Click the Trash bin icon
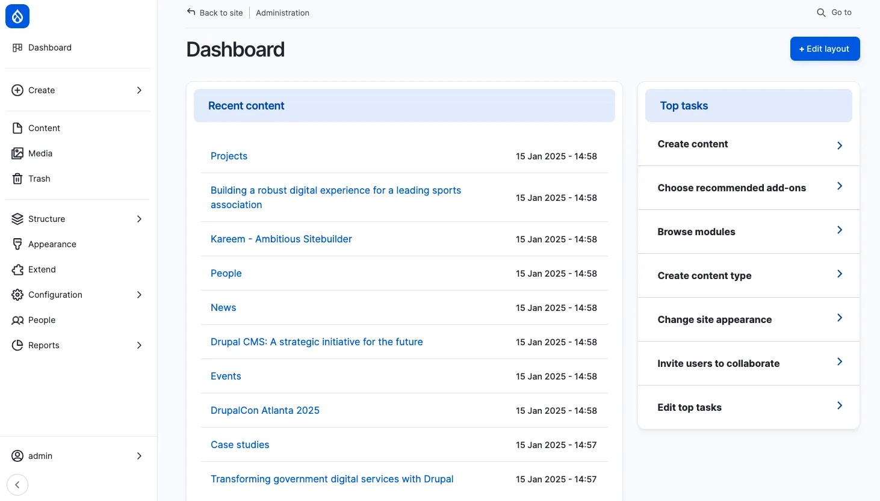This screenshot has height=501, width=880. click(17, 179)
